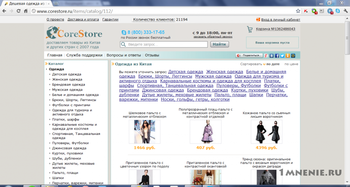Image resolution: width=350 pixels, height=187 pixels.
Task: Click the browser address bar
Action: [x=165, y=11]
